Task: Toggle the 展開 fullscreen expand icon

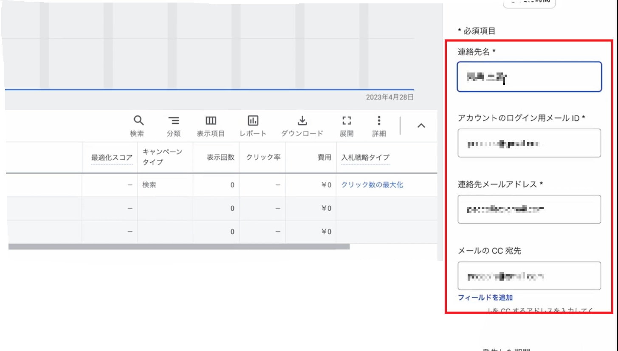Action: tap(347, 121)
